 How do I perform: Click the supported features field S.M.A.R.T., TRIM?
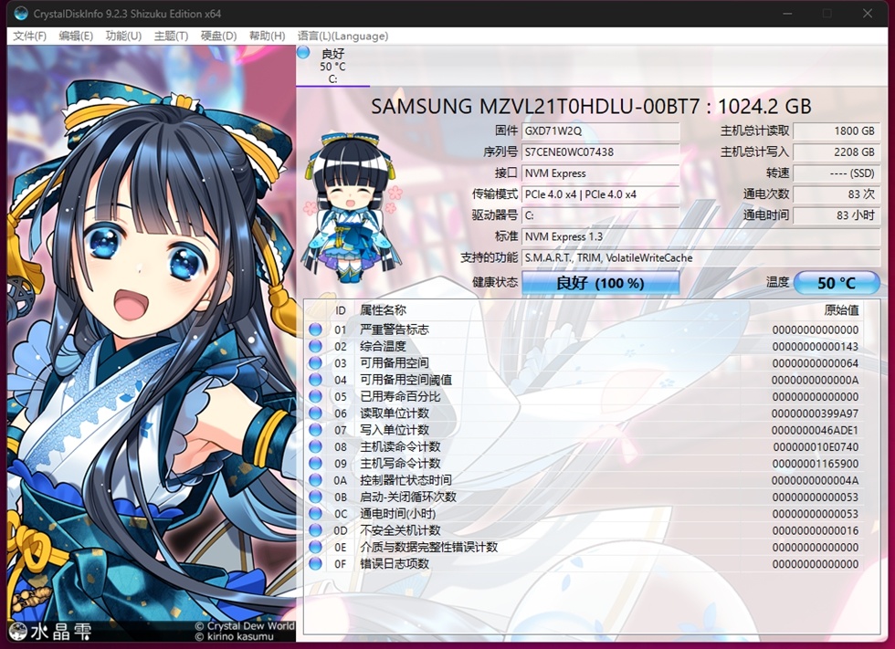(701, 257)
